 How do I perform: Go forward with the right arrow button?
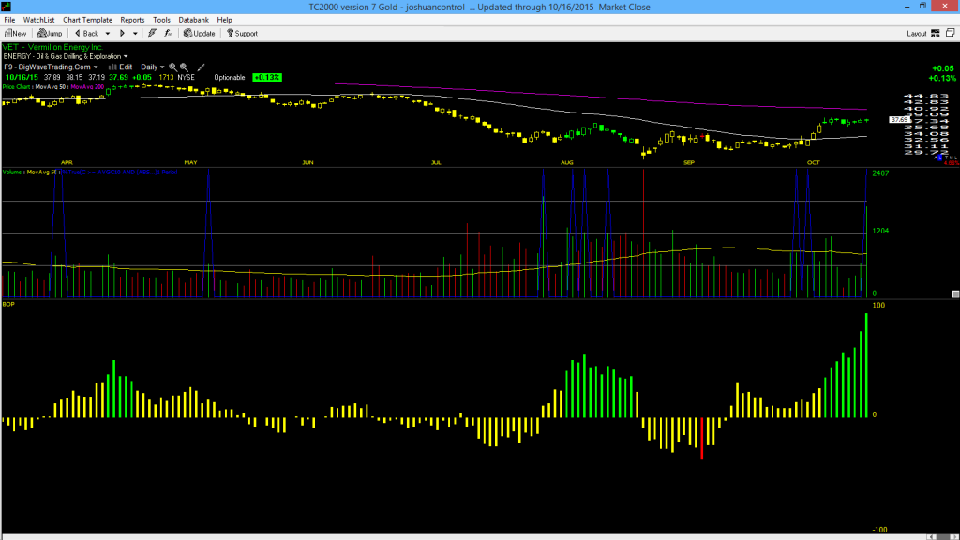click(122, 33)
